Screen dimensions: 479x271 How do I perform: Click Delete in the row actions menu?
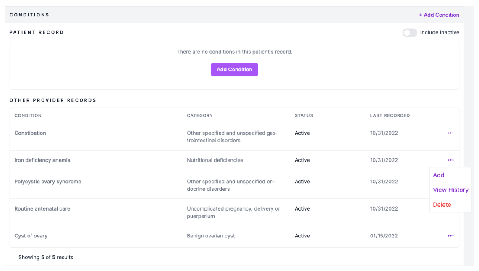pos(442,205)
